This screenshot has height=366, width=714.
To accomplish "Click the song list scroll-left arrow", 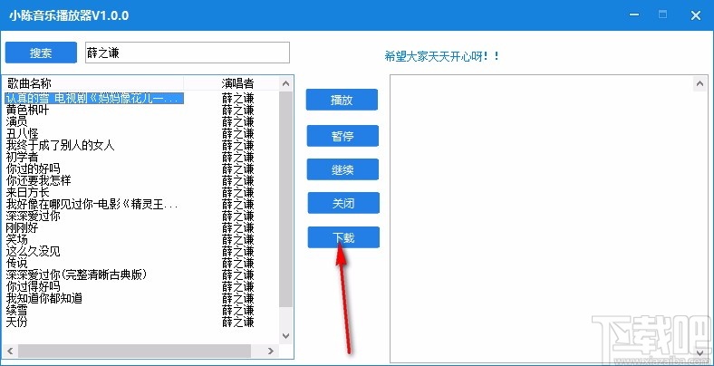I will coord(10,351).
